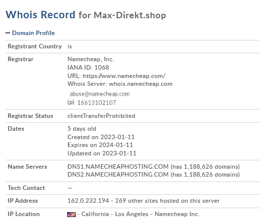
Task: Click the Registrant Country value "is"
Action: pyautogui.click(x=70, y=46)
